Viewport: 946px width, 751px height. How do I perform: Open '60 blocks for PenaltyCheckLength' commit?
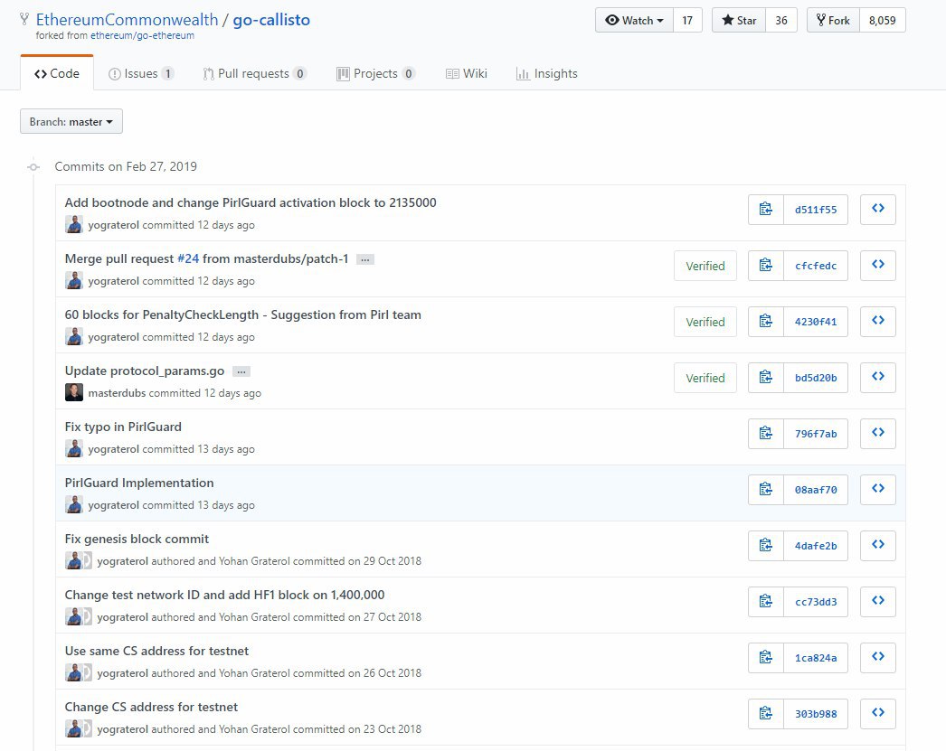(x=243, y=314)
